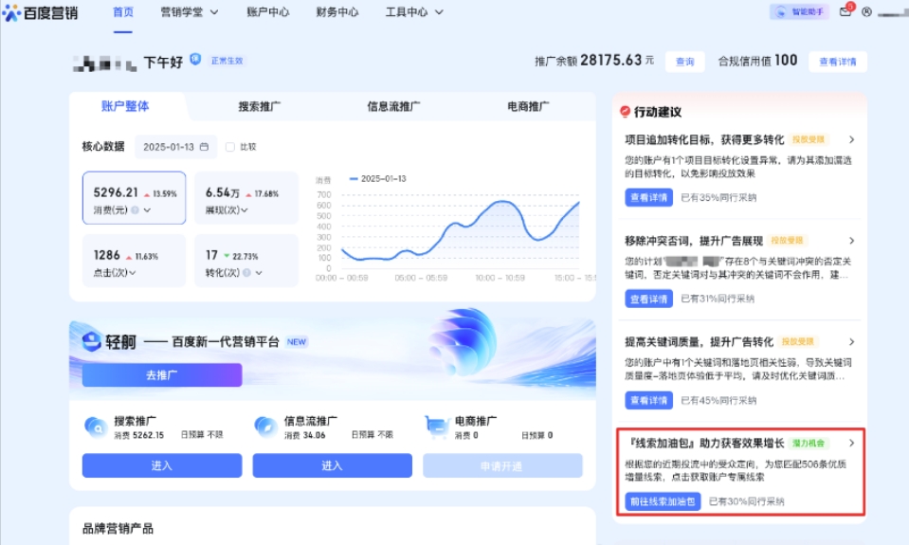Open the 账户中心 menu item
Image resolution: width=909 pixels, height=545 pixels.
(268, 12)
